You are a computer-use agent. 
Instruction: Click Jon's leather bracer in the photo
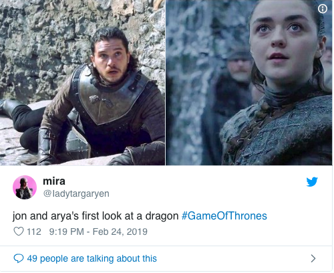(x=45, y=145)
